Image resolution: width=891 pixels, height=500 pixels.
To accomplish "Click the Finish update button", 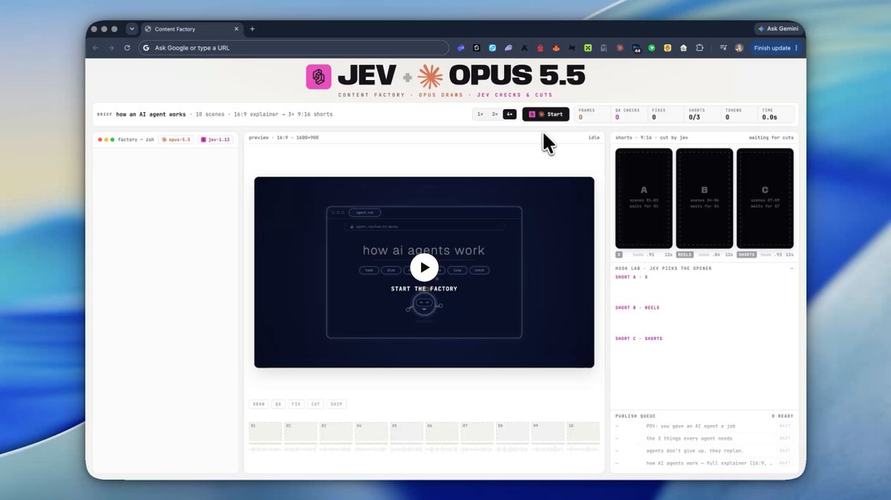I will [x=775, y=47].
